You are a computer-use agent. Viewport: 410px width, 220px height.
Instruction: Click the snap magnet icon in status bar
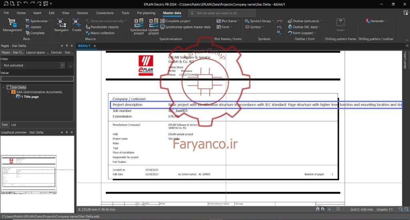click(318, 209)
